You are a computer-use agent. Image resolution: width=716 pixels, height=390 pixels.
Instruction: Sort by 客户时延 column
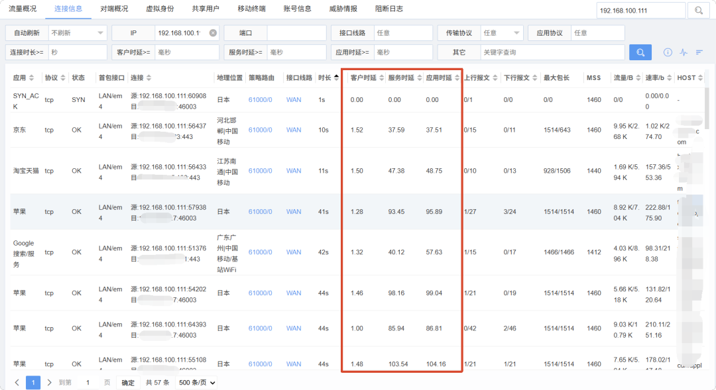(x=382, y=78)
